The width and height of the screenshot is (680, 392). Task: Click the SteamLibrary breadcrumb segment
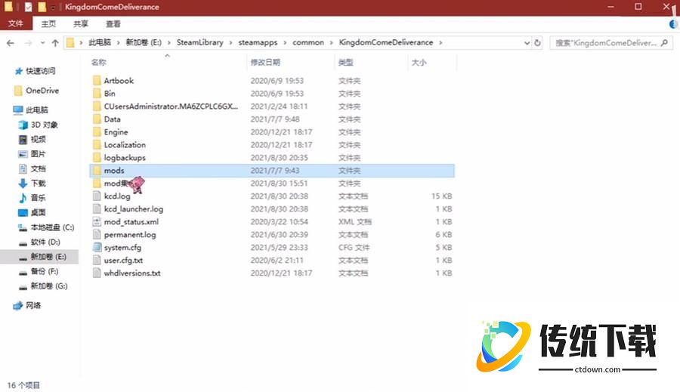[200, 43]
